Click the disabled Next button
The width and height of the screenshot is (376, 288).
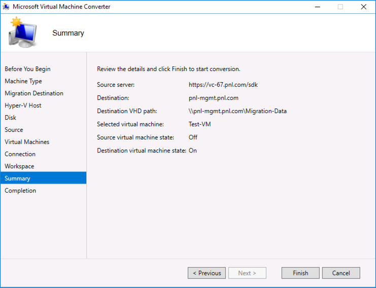[x=247, y=273]
